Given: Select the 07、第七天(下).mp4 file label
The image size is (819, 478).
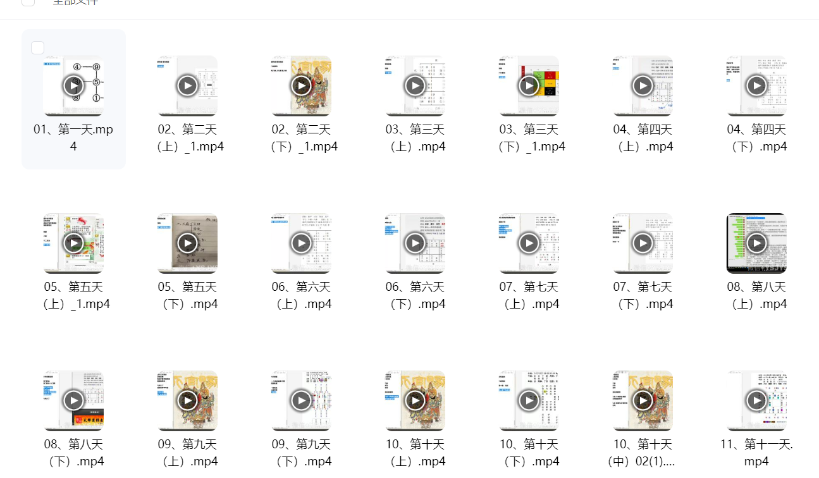Looking at the screenshot, I should pyautogui.click(x=643, y=295).
